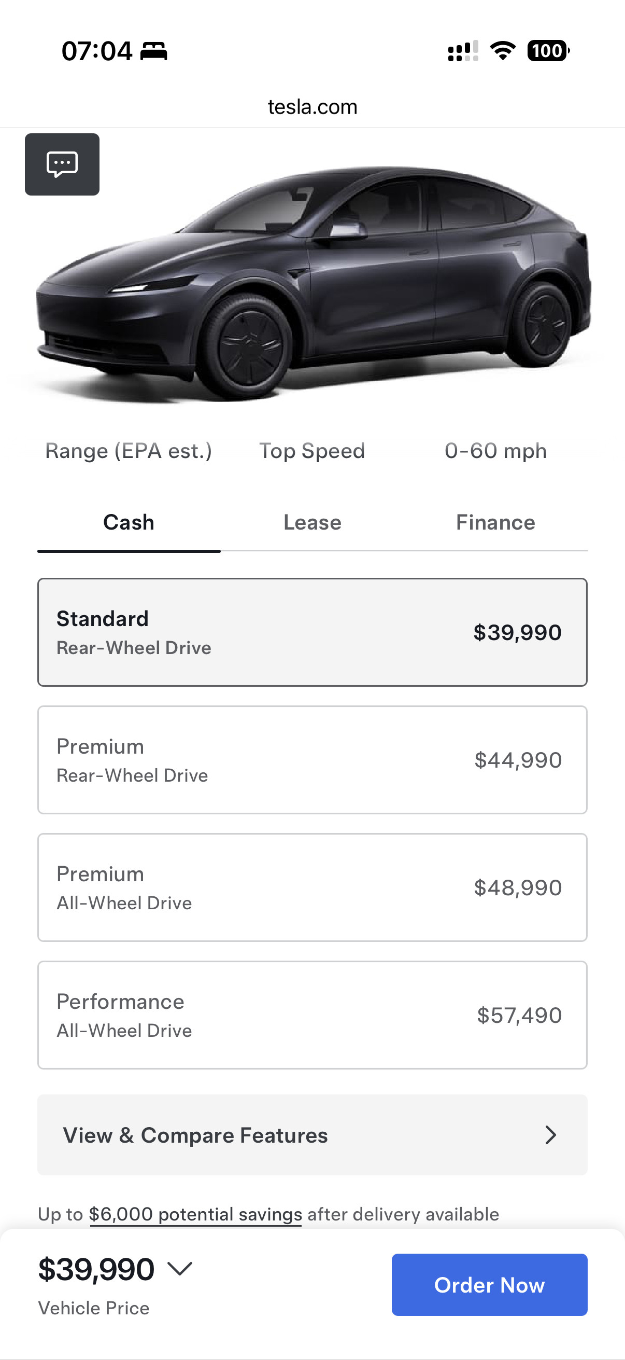Open the chat message icon
The width and height of the screenshot is (625, 1360).
(x=62, y=164)
